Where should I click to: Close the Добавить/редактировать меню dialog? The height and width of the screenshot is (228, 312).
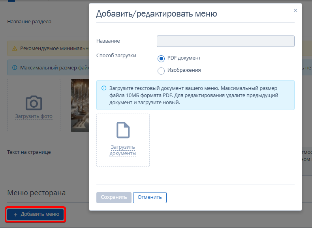295,10
